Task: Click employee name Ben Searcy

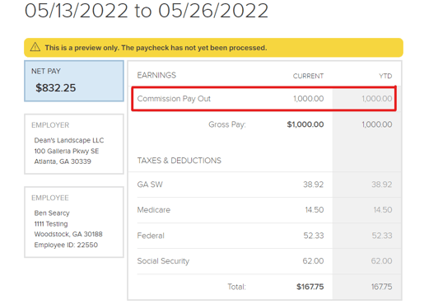Action: [52, 213]
